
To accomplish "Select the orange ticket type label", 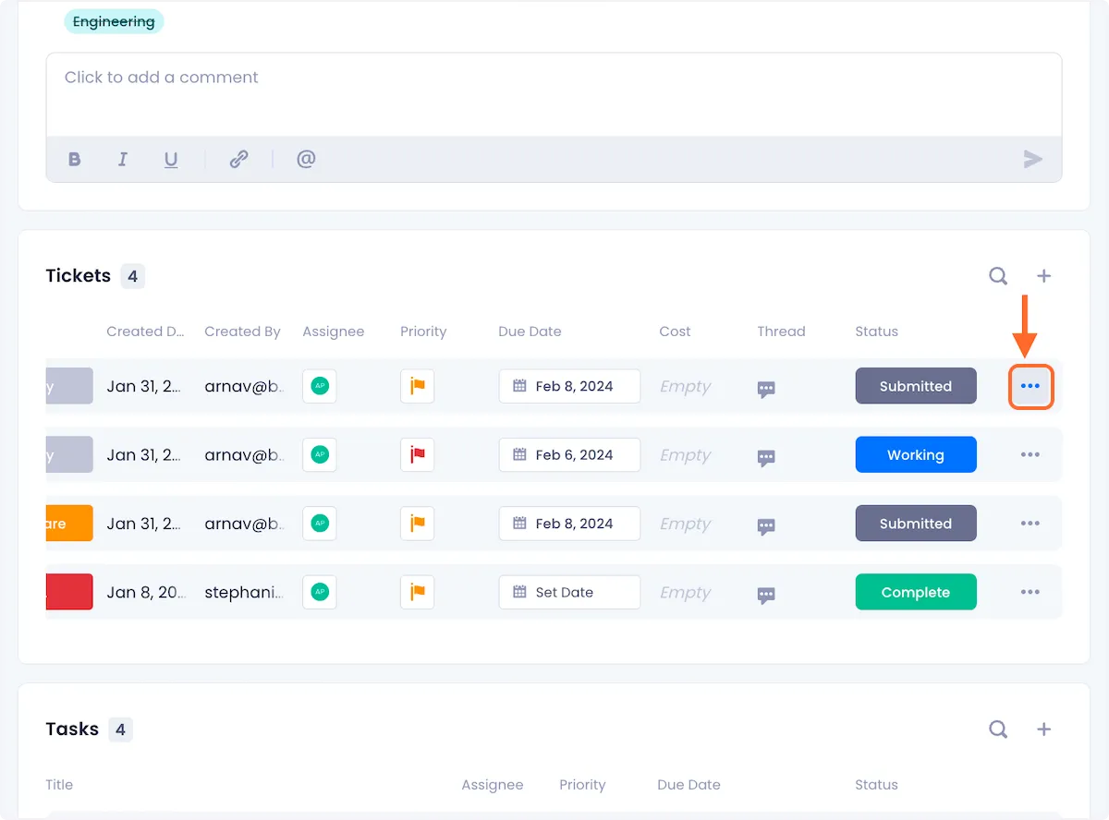I will (69, 523).
